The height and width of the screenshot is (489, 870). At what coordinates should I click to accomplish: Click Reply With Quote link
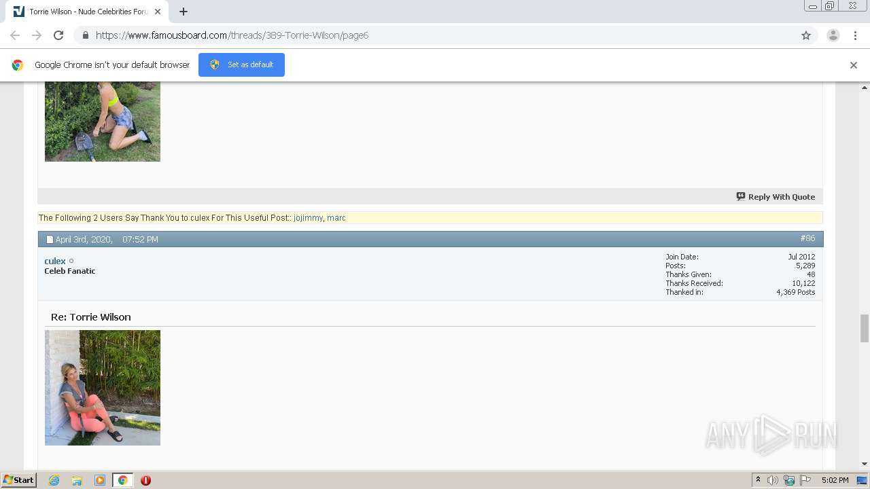point(782,197)
